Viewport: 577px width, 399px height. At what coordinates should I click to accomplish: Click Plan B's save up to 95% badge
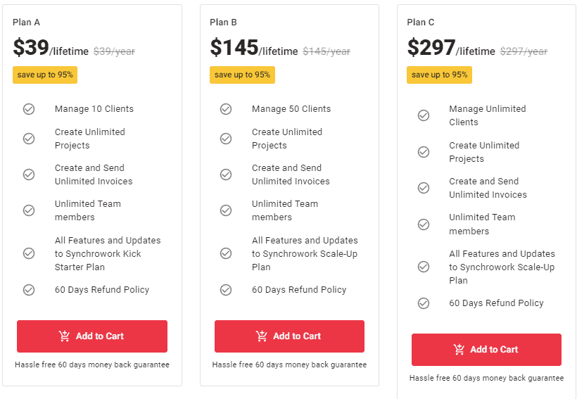tap(242, 75)
